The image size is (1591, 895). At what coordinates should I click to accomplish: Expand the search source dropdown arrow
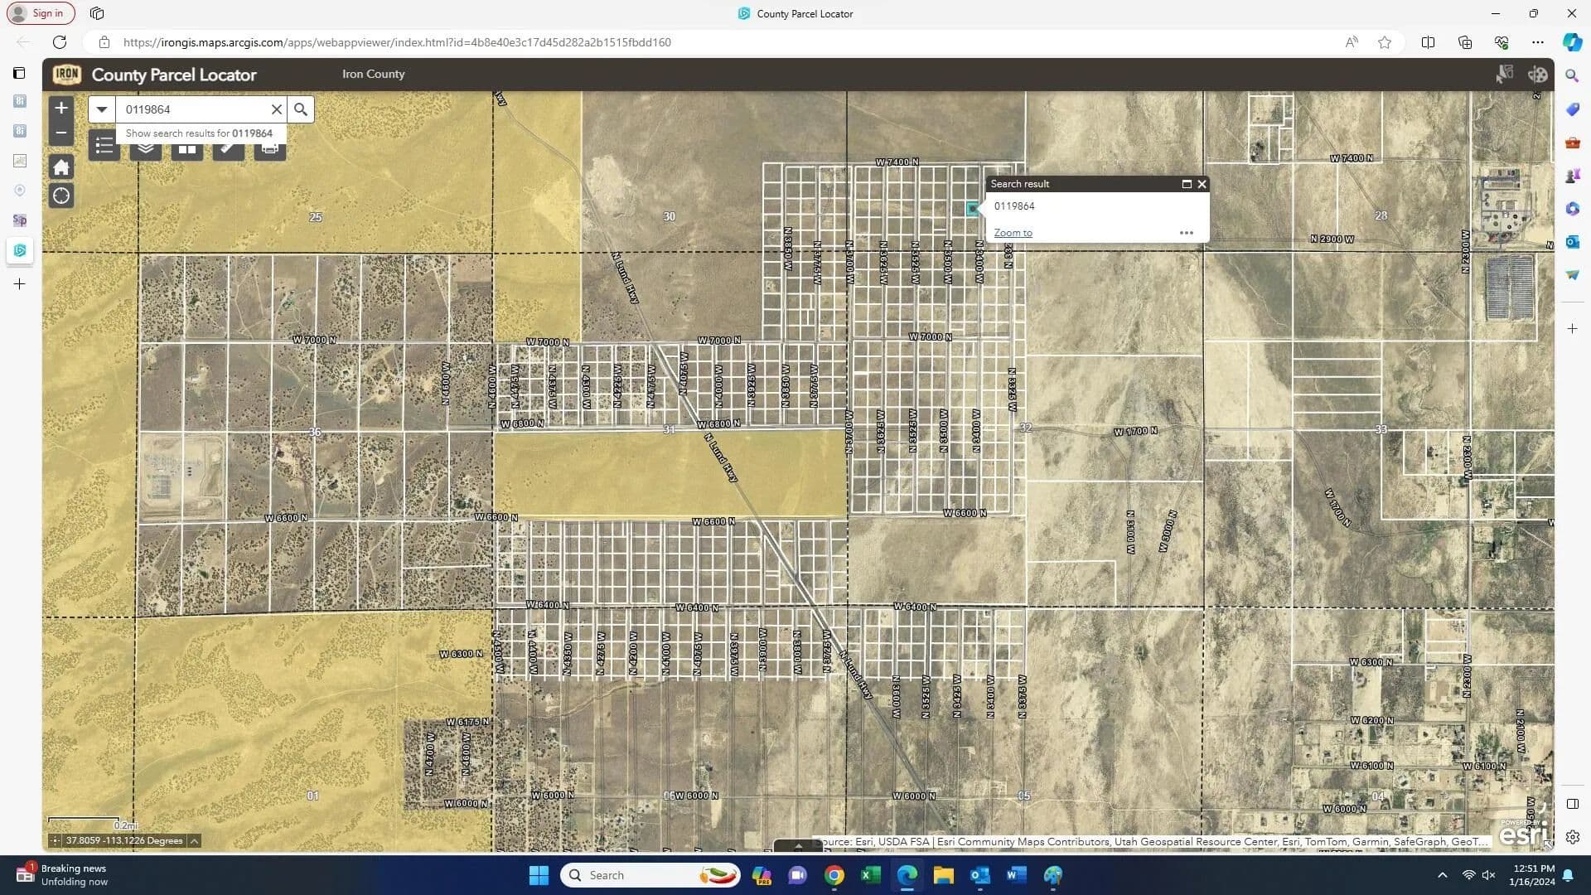(x=102, y=109)
